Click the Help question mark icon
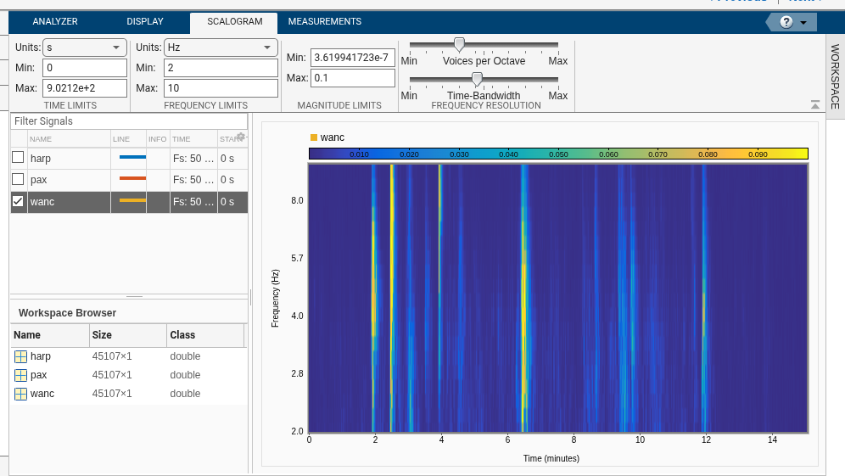Image resolution: width=845 pixels, height=476 pixels. click(x=786, y=22)
